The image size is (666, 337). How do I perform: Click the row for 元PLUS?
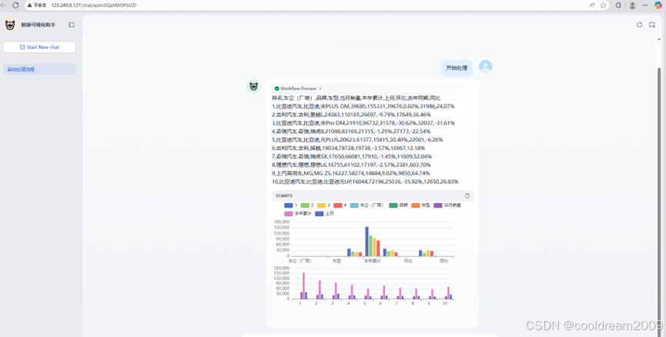point(357,139)
